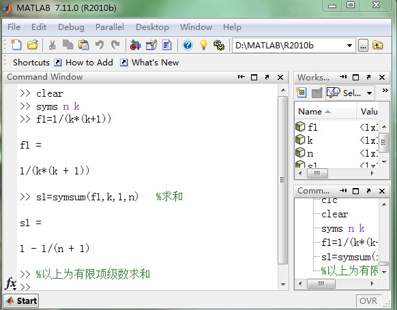Undock the Workspace panel

[x=368, y=77]
